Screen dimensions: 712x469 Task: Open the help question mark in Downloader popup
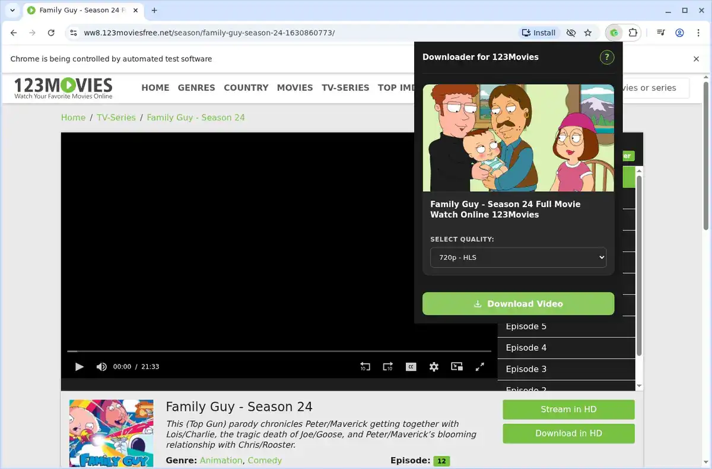click(x=606, y=58)
